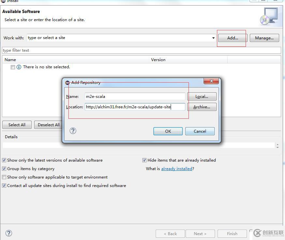Click the < Back button
The image size is (285, 240).
pyautogui.click(x=170, y=233)
